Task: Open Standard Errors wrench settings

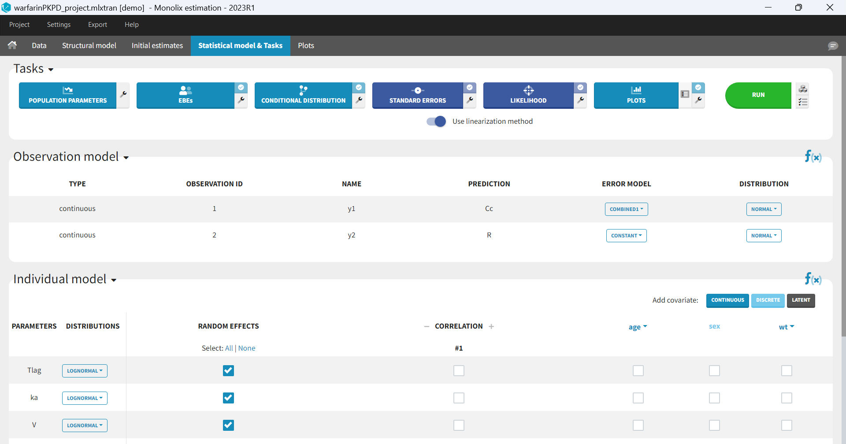Action: click(470, 100)
